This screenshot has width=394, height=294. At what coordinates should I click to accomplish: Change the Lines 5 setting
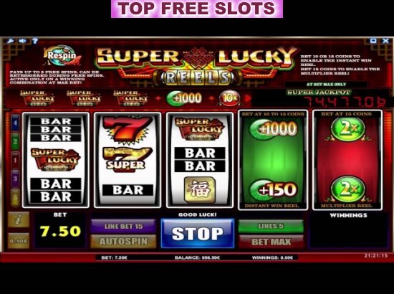[x=271, y=226]
